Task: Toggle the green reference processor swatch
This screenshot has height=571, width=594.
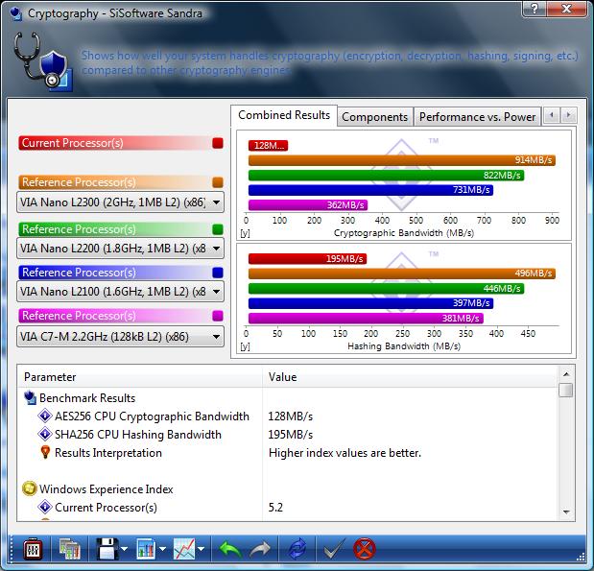Action: tap(218, 229)
